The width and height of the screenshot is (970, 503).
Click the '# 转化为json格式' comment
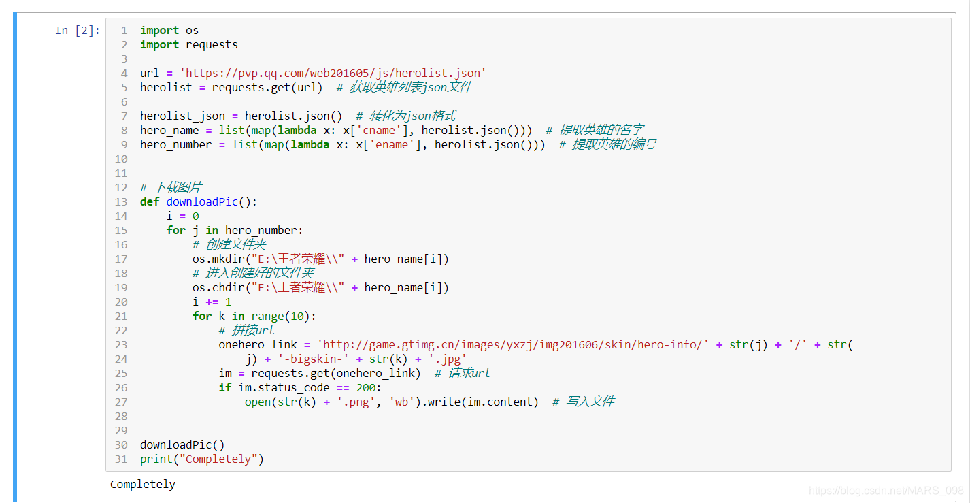point(406,116)
